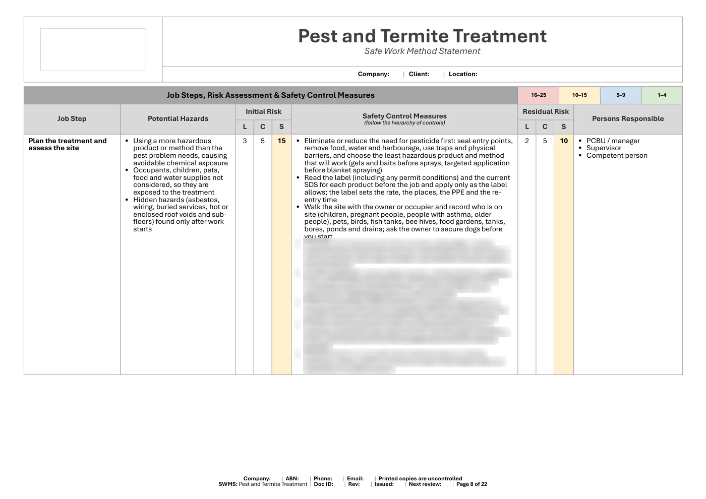Click the "Company:" label beside "Client:"

(374, 74)
